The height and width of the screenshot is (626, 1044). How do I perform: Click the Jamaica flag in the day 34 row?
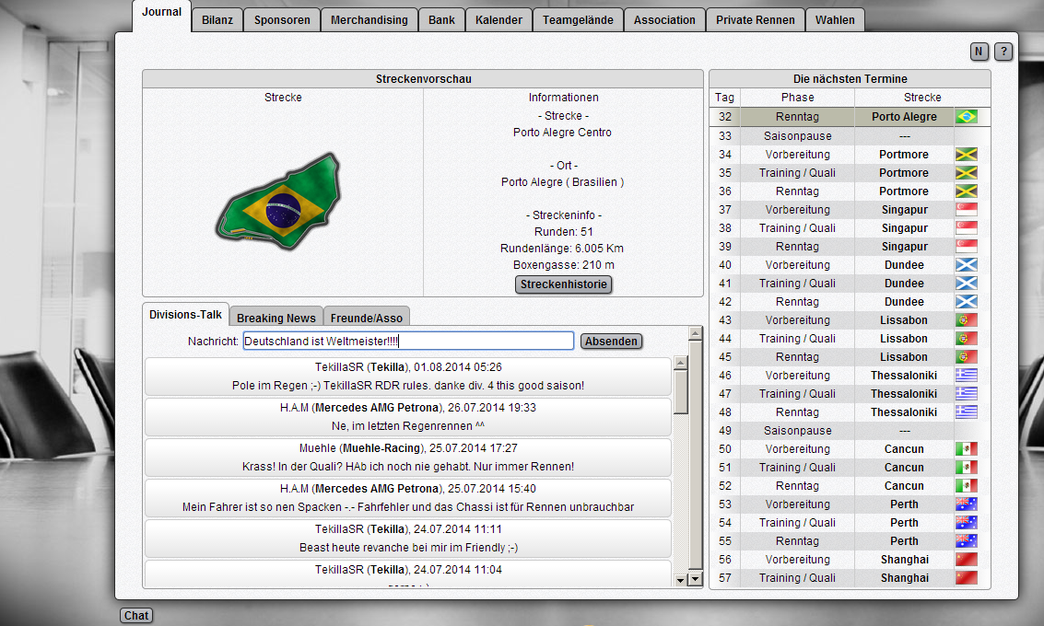click(967, 155)
